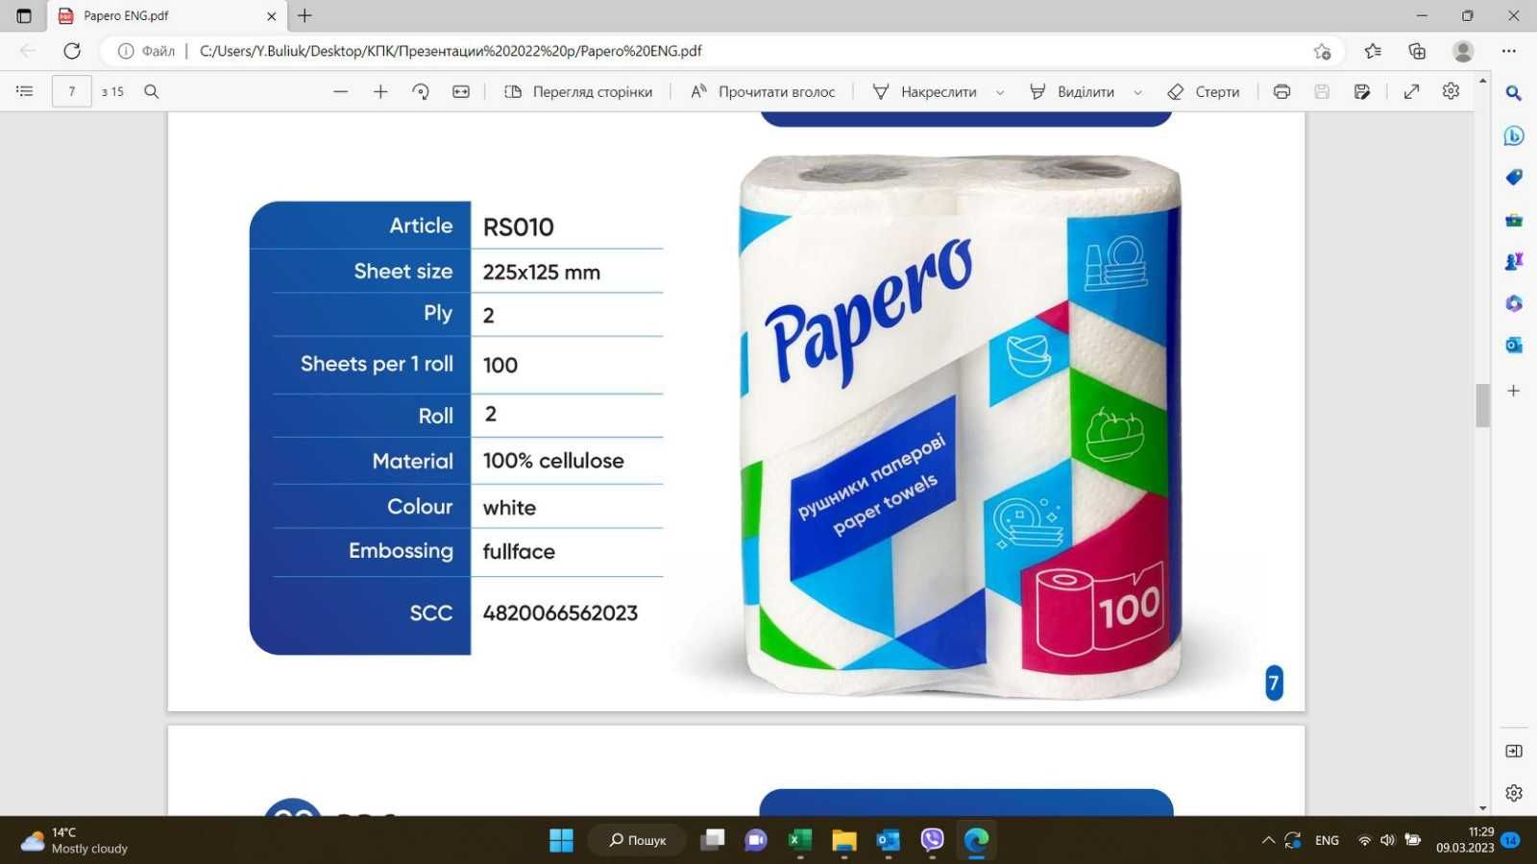Enter full screen view of PDF
The width and height of the screenshot is (1537, 864).
click(1411, 91)
